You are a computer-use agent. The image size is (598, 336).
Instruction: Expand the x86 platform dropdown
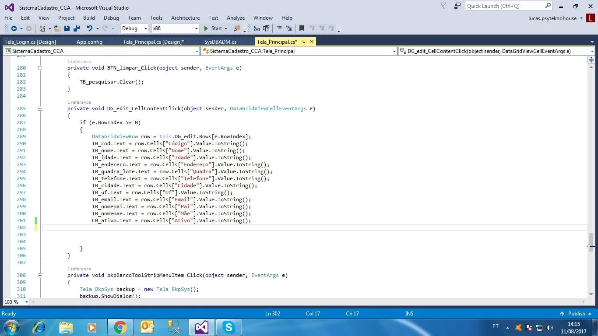tap(196, 28)
